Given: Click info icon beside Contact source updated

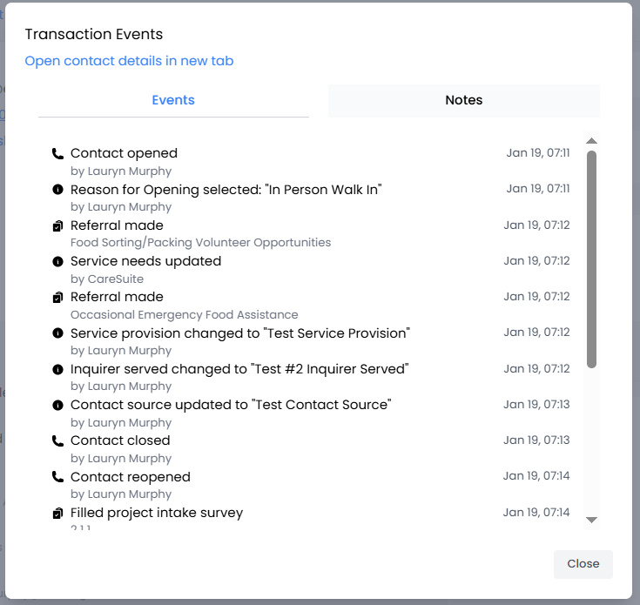Looking at the screenshot, I should click(58, 406).
